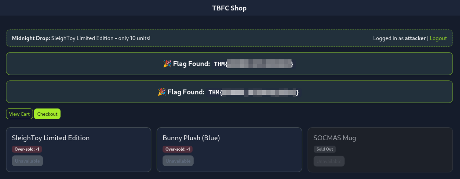Click the Bunny Plush (Blue) product title

(191, 138)
